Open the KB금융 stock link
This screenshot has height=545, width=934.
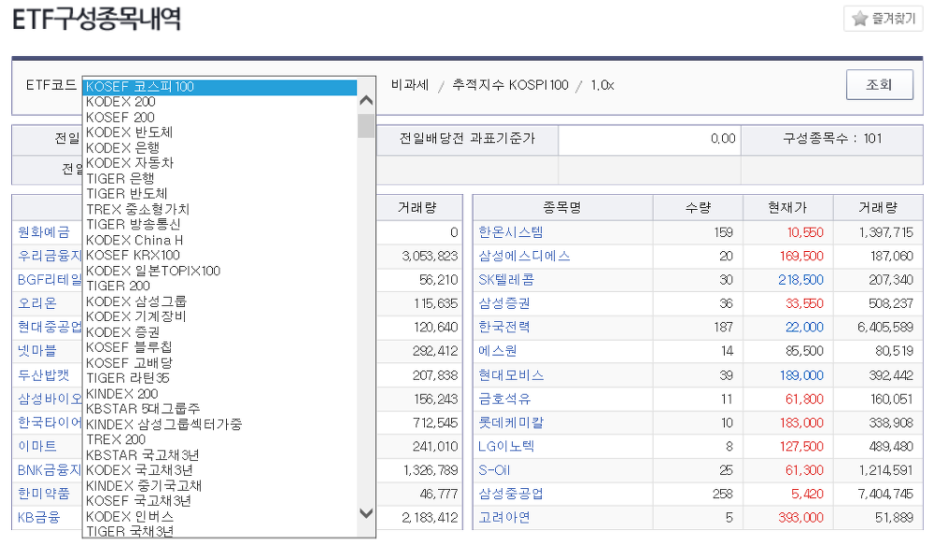(x=38, y=518)
